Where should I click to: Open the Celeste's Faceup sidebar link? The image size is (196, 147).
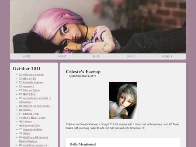(33, 75)
